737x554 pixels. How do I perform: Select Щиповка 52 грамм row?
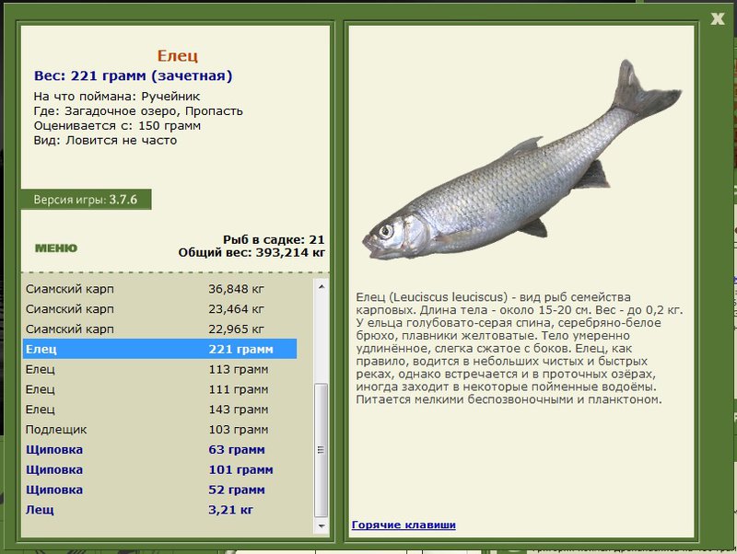click(x=159, y=491)
